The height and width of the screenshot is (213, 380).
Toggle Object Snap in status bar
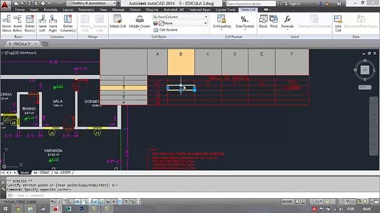pos(83,202)
